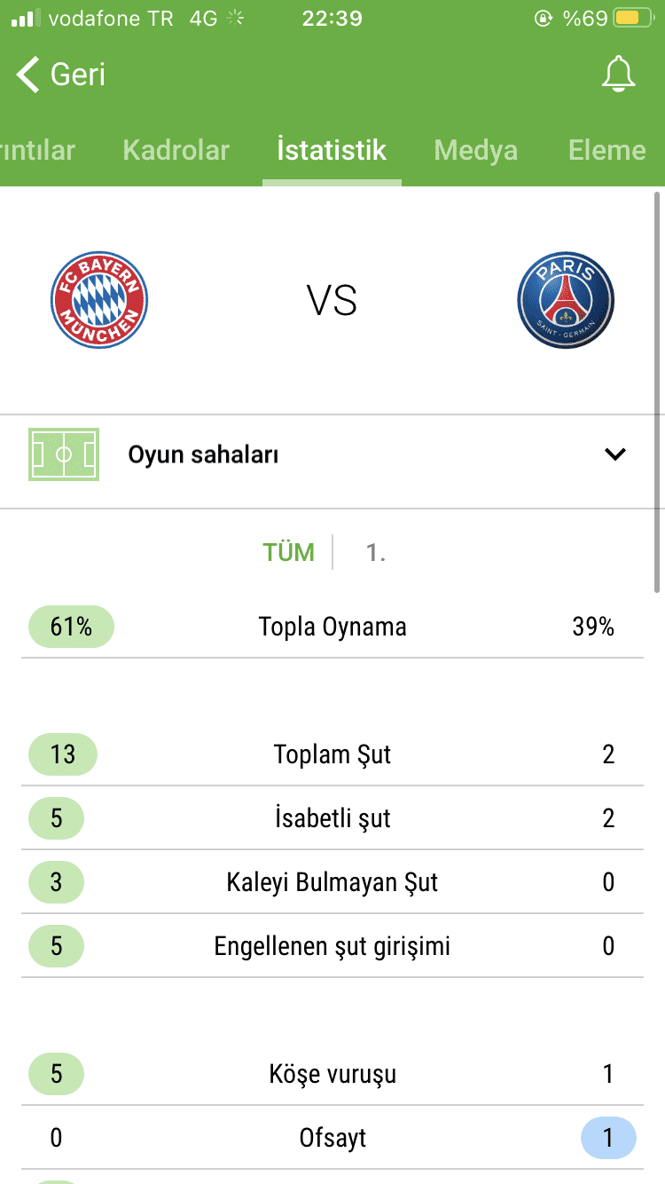
Task: Tap the blue Ofsayt value badge
Action: pyautogui.click(x=608, y=1138)
